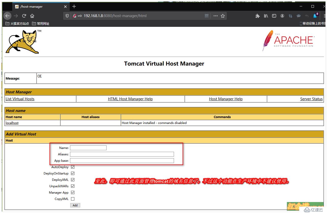Open 移动设备上的书签 mobile bookmarks

(x=313, y=23)
